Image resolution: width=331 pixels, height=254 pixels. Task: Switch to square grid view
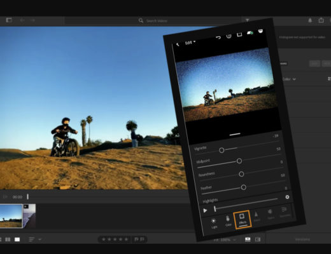(8, 239)
